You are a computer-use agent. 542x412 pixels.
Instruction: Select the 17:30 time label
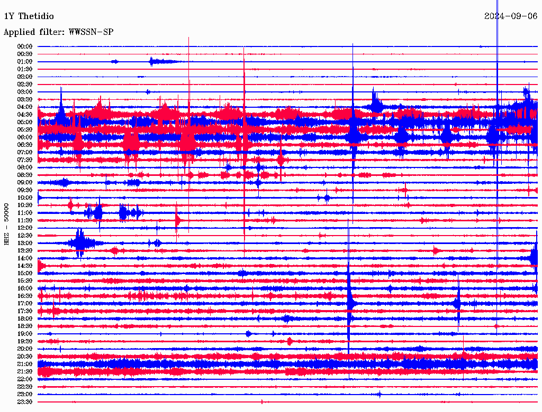[25, 311]
